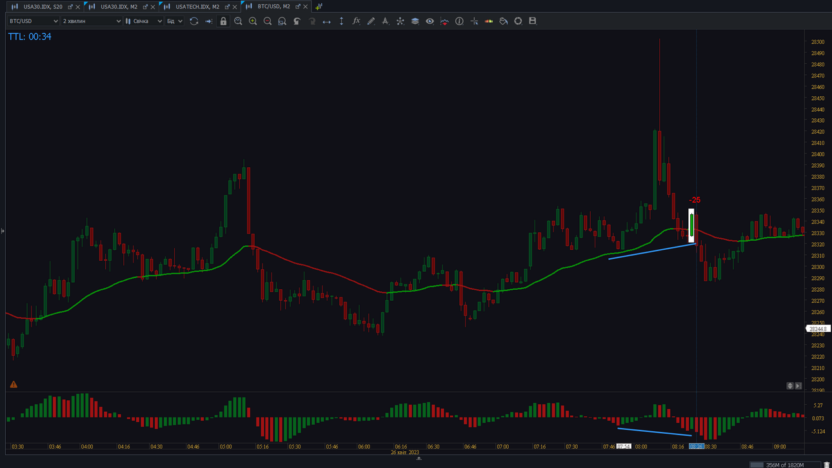Toggle the crosshair cursor tool

click(474, 21)
